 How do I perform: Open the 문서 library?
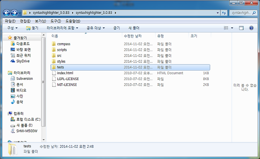(x=19, y=85)
